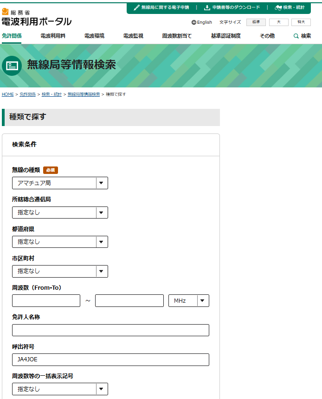
Task: Open 検索・統計 in top green bar
Action: pos(294,7)
